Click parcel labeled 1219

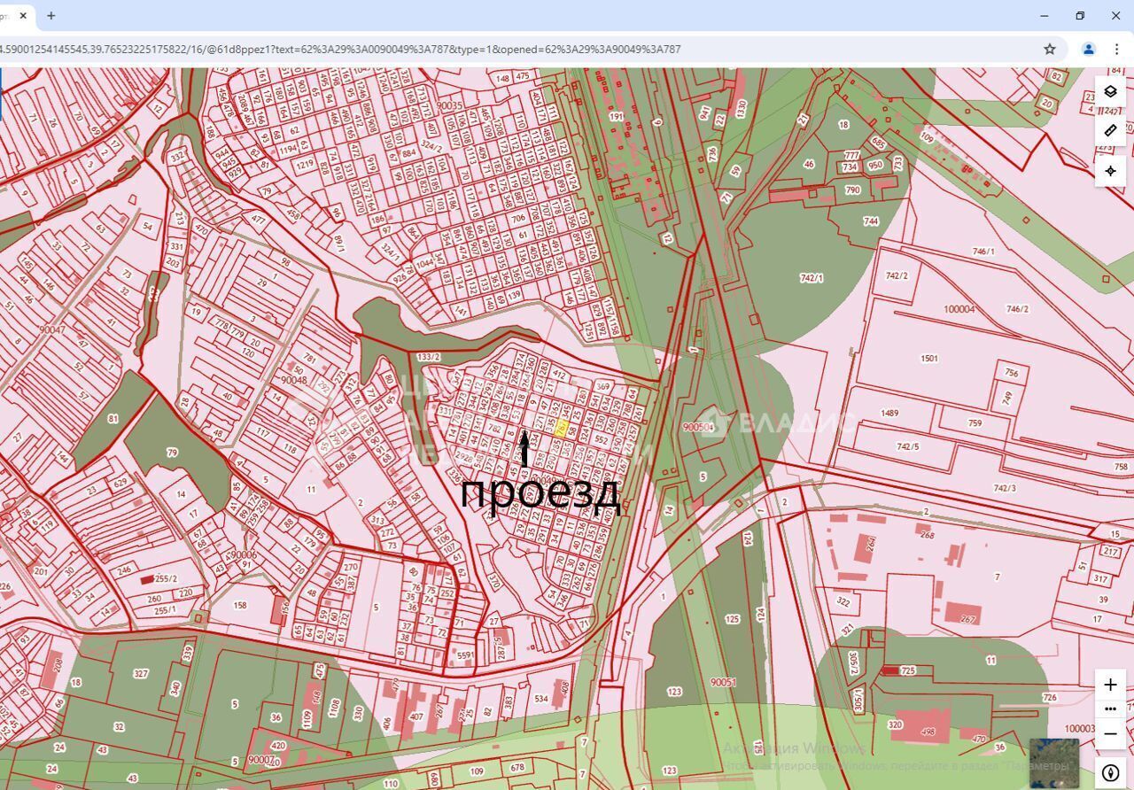306,165
